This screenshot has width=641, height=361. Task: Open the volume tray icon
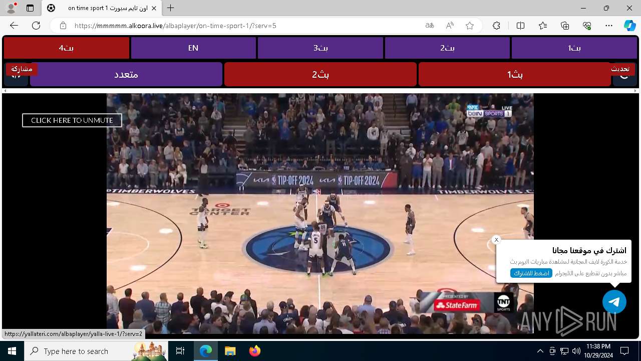pyautogui.click(x=576, y=351)
